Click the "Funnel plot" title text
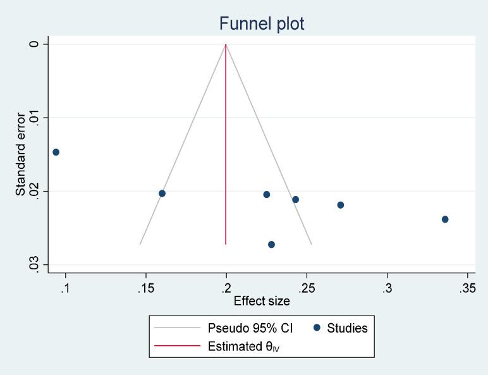 coord(262,24)
